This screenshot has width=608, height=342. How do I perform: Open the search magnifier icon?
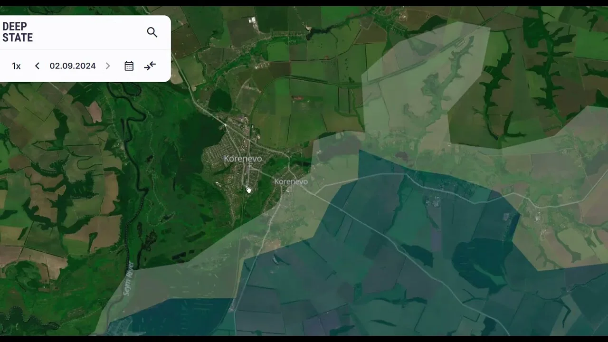point(152,32)
